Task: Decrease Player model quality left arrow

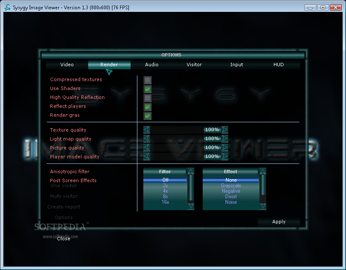Action: [147, 156]
